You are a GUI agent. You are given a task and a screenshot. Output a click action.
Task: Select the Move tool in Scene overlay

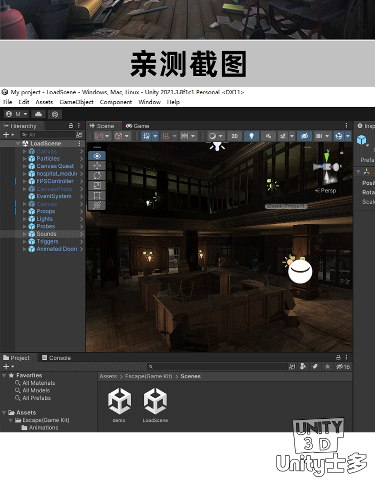[x=97, y=166]
